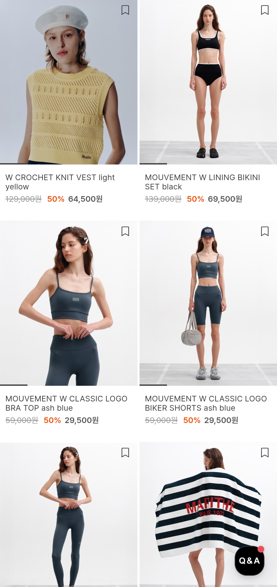View the biker shorts model image
Screen dimensions: 277x587
tap(208, 303)
